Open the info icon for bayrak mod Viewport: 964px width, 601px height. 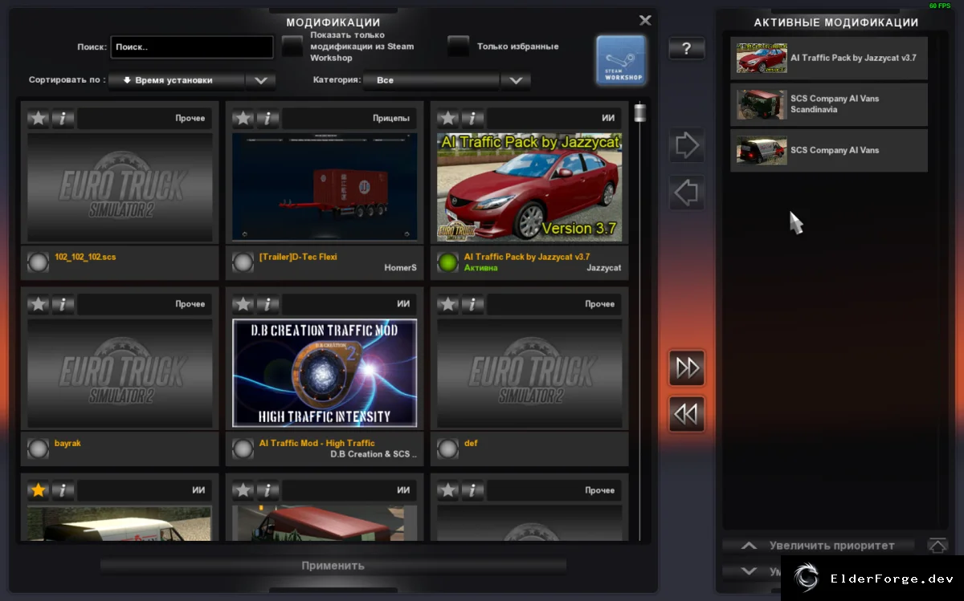(x=63, y=305)
